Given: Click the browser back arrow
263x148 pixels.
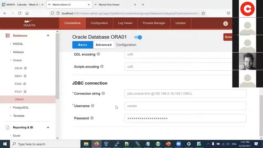Looking at the screenshot, I should coord(5,13).
